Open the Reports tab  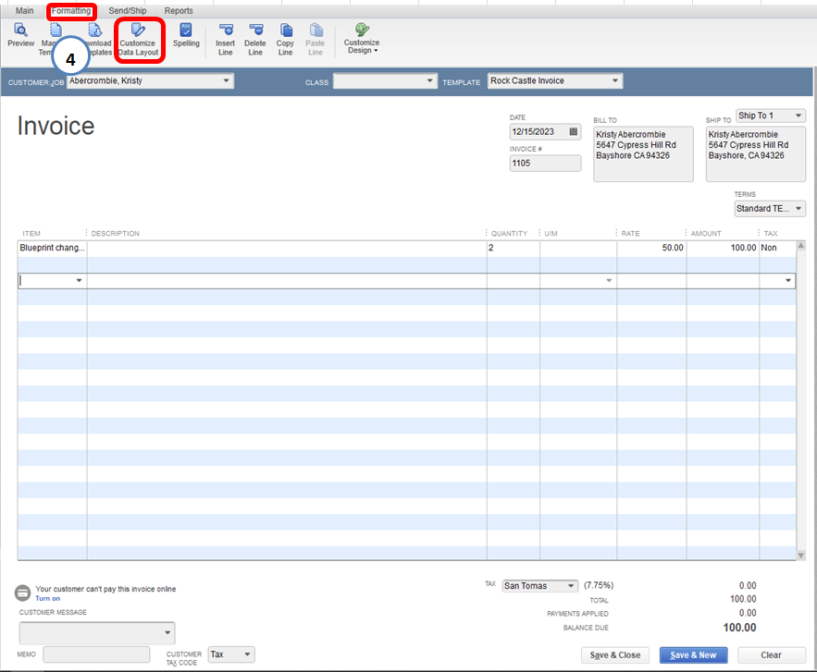[x=179, y=10]
